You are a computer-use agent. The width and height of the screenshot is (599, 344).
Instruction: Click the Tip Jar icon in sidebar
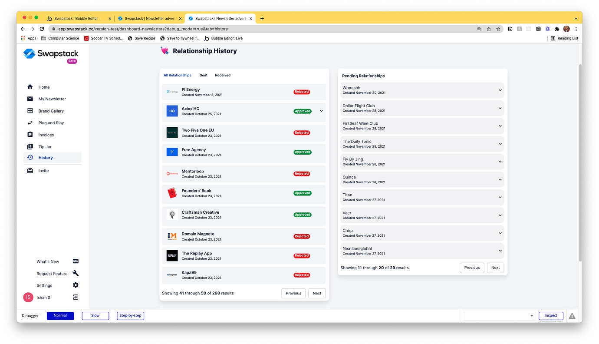click(31, 146)
